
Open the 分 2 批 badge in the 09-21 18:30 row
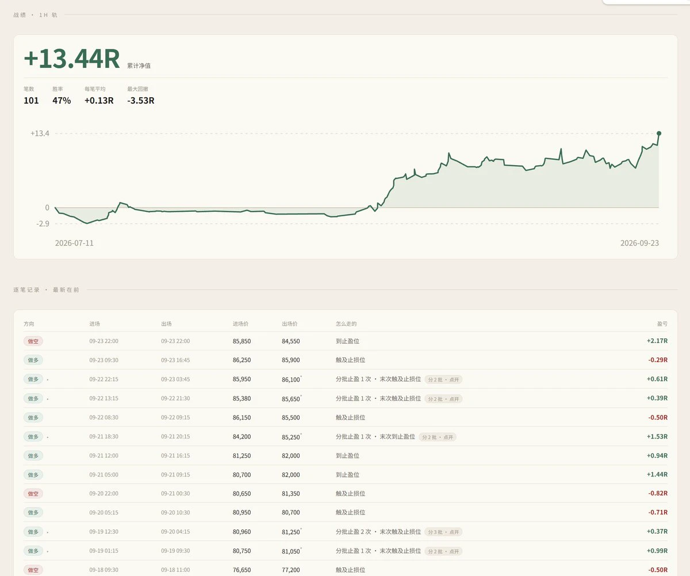[438, 437]
